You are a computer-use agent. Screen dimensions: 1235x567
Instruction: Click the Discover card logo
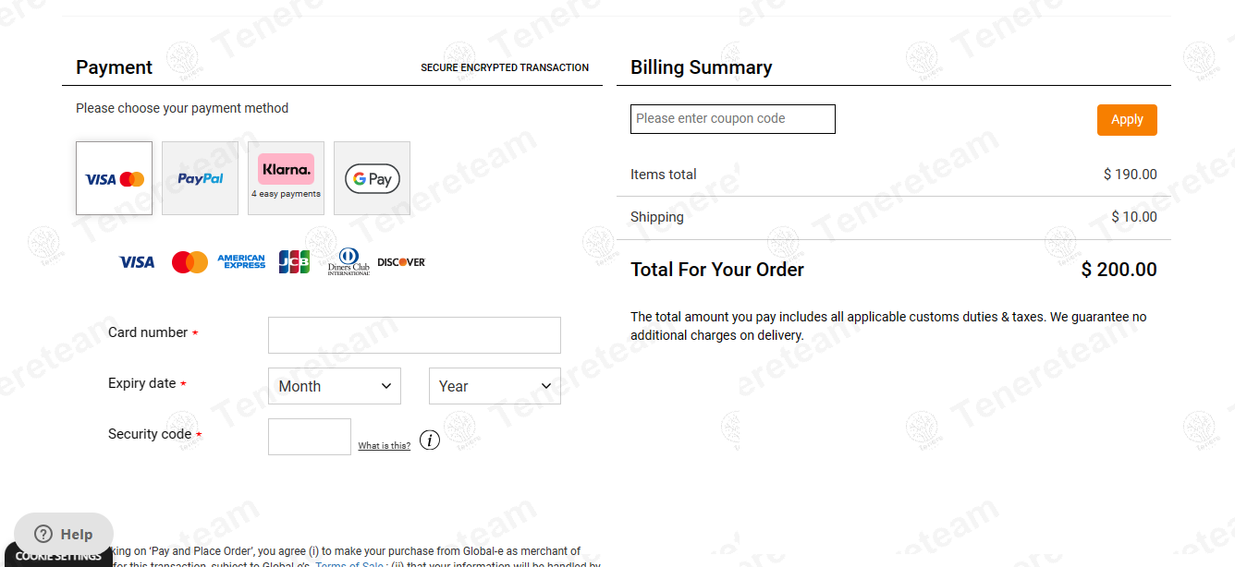click(401, 262)
